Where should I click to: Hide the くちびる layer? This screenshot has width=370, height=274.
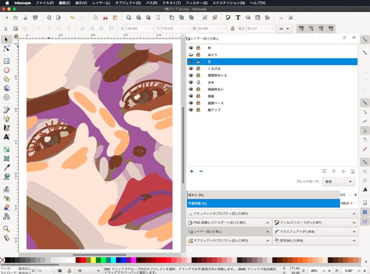coord(191,69)
